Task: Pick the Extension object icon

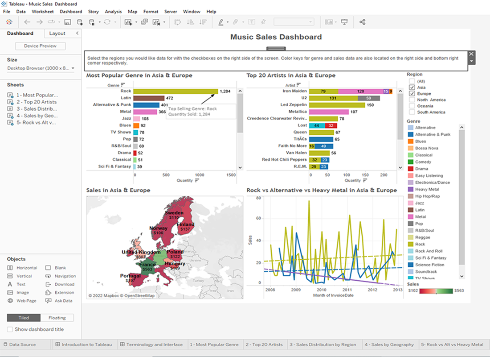Action: coord(48,293)
